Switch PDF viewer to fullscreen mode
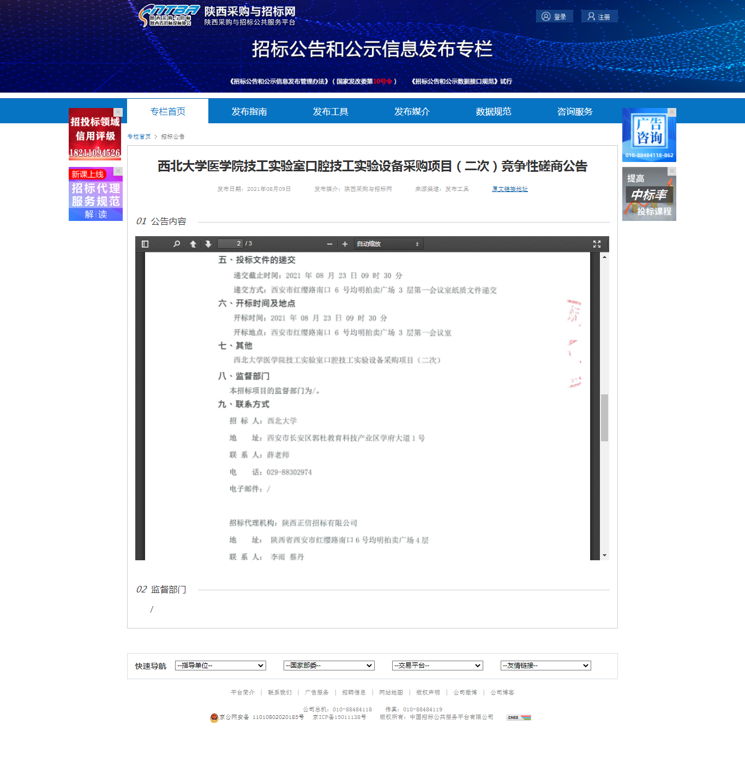 [x=597, y=244]
